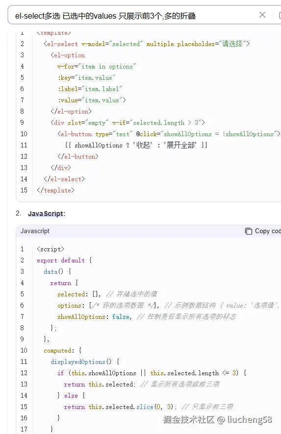Click the showAllOptions: false line
The height and width of the screenshot is (434, 281).
pos(95,316)
